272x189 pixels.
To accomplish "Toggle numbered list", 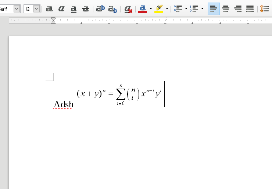I will click(x=194, y=9).
